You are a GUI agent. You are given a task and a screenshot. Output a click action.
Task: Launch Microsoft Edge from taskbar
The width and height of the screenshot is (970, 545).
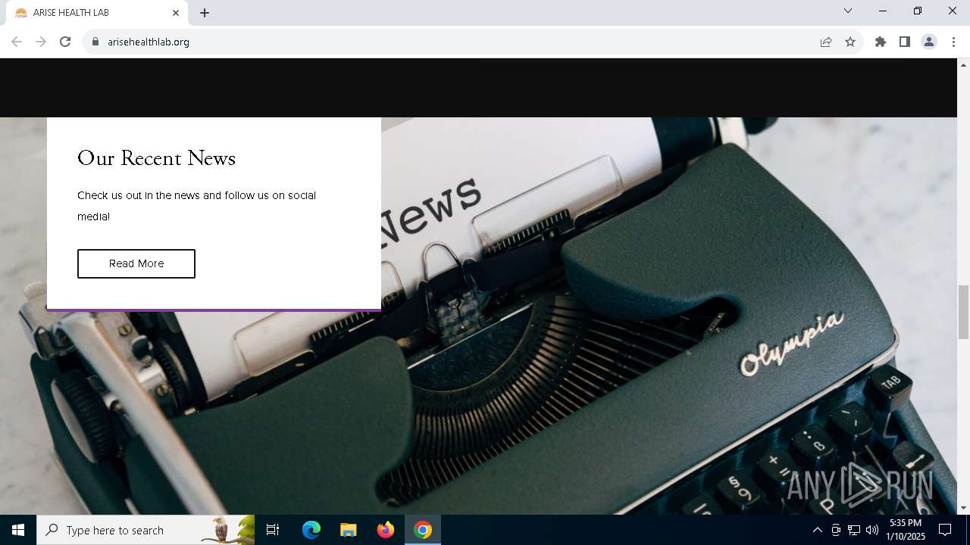[311, 530]
